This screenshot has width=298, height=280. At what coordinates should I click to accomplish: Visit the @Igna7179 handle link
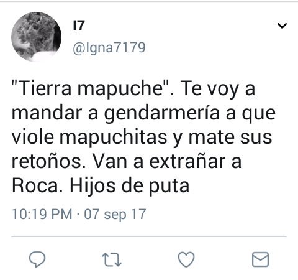click(x=109, y=48)
